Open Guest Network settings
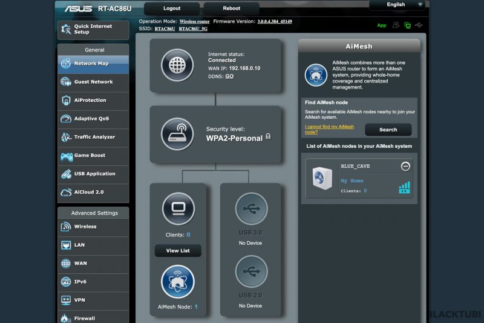The height and width of the screenshot is (323, 484). coord(93,82)
